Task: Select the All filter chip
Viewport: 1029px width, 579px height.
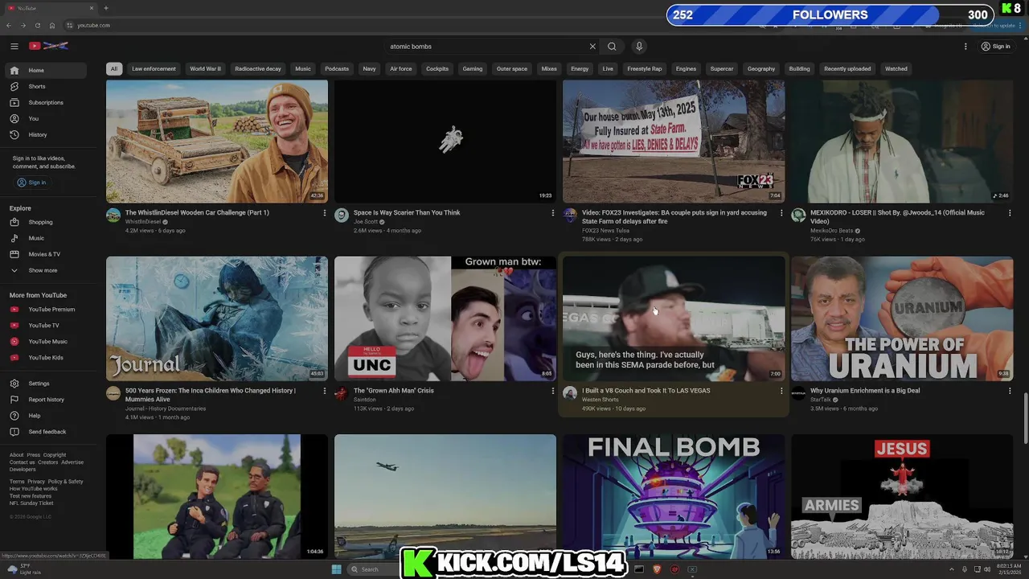Action: click(x=114, y=68)
